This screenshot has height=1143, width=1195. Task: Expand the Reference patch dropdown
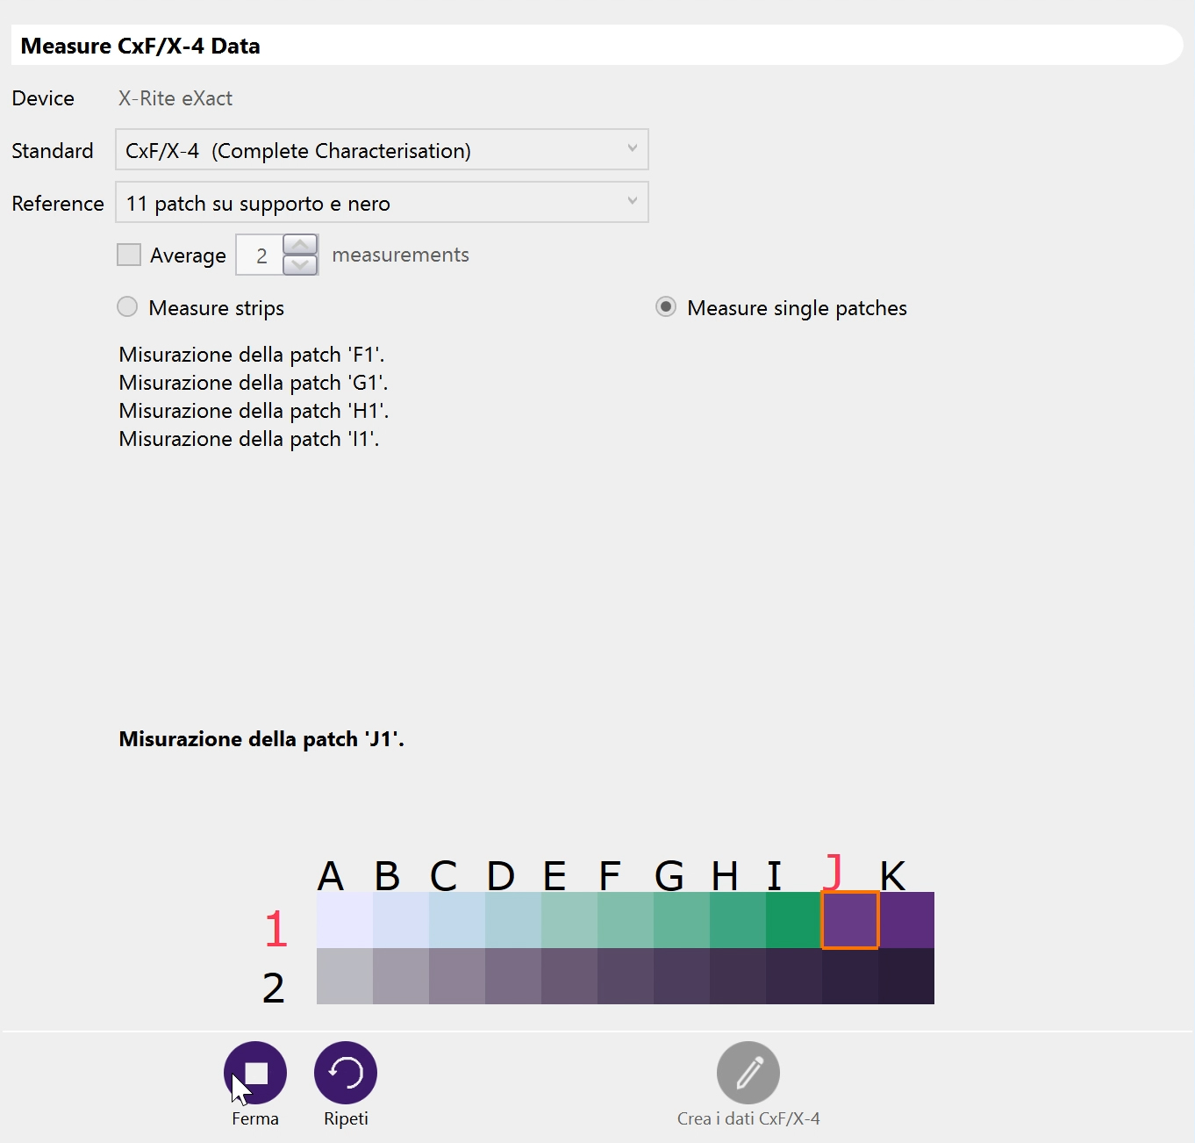pos(382,203)
